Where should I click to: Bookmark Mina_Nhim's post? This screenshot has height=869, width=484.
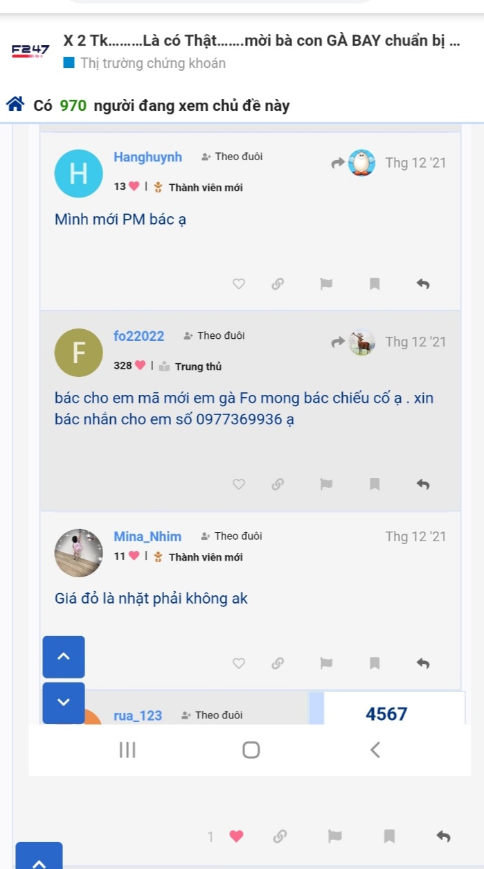(375, 663)
